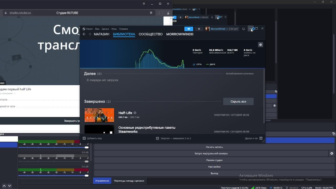Open the MORROWWINDD profile tab
Viewport: 336px width, 189px height.
click(x=180, y=34)
